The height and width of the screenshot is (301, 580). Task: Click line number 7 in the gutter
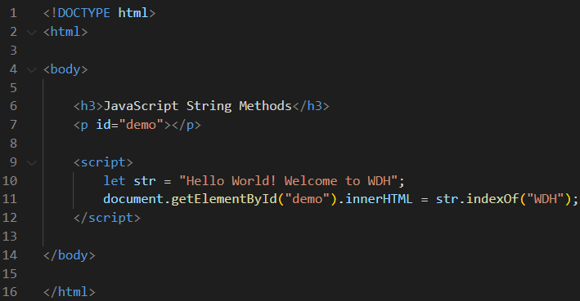tap(13, 125)
